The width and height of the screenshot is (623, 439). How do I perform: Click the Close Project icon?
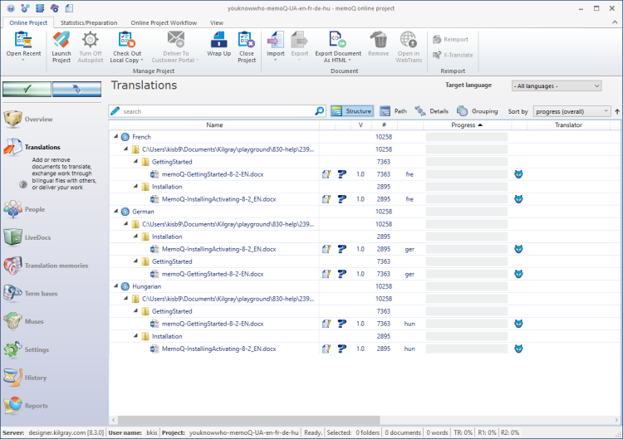click(247, 46)
